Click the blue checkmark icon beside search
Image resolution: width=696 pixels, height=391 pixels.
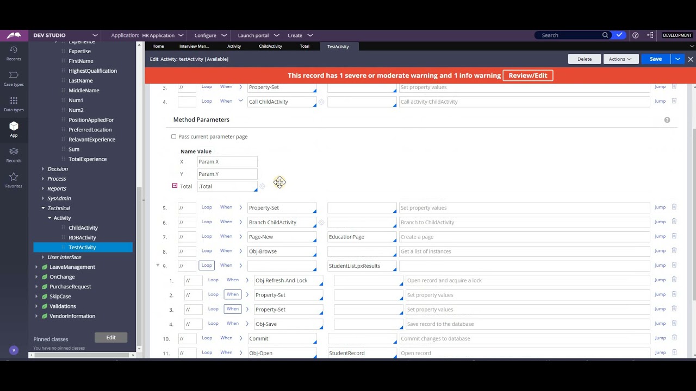point(619,35)
